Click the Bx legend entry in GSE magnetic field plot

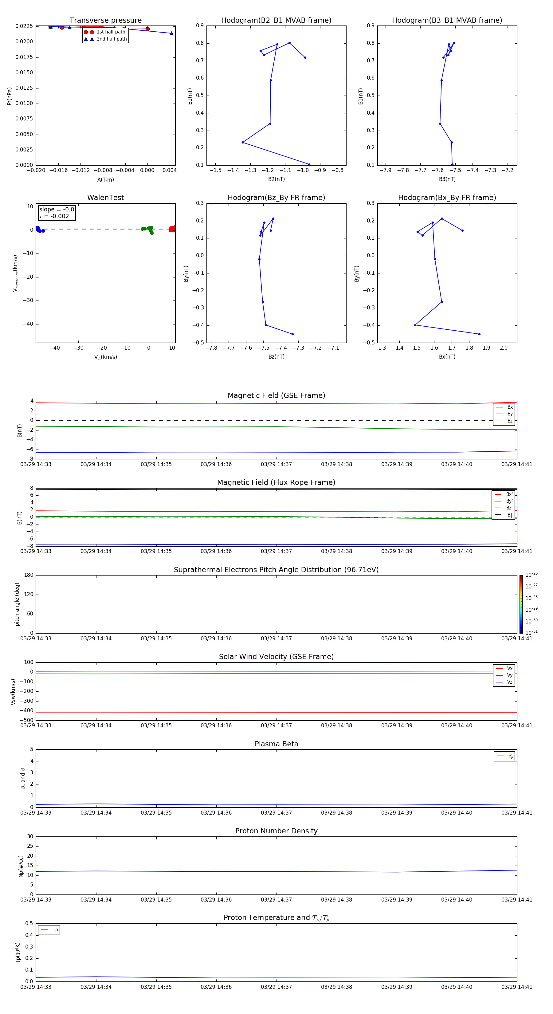504,407
